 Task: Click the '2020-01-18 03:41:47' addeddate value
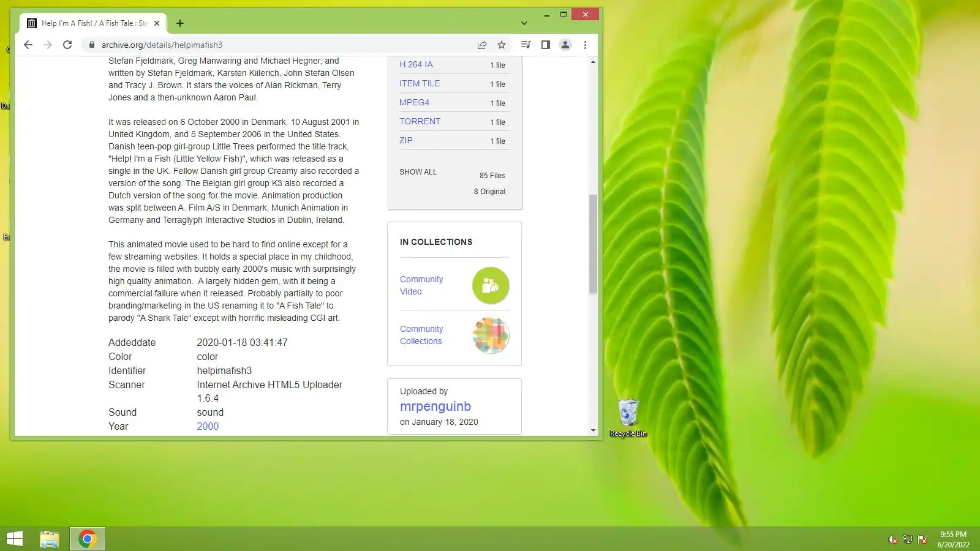[242, 342]
